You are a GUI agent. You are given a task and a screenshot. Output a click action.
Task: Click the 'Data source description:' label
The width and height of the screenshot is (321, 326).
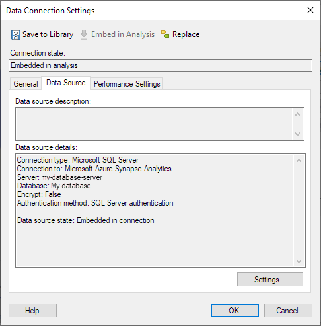click(53, 101)
